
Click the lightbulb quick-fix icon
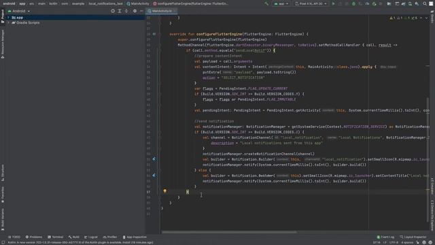pos(164,191)
